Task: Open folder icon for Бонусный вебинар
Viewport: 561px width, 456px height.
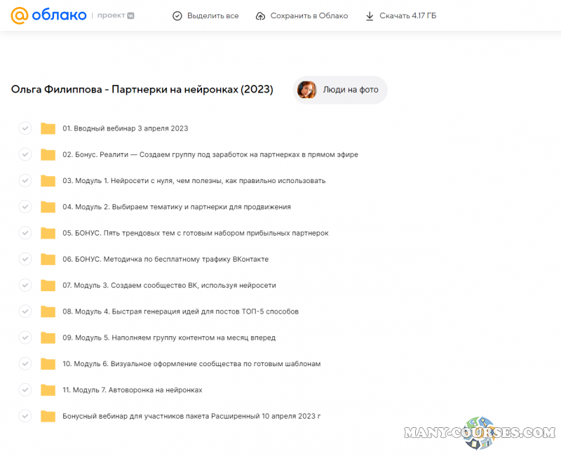Action: [x=48, y=416]
